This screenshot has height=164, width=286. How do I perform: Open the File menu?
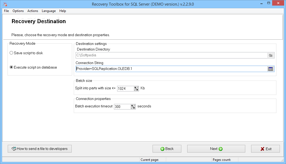tap(6, 11)
